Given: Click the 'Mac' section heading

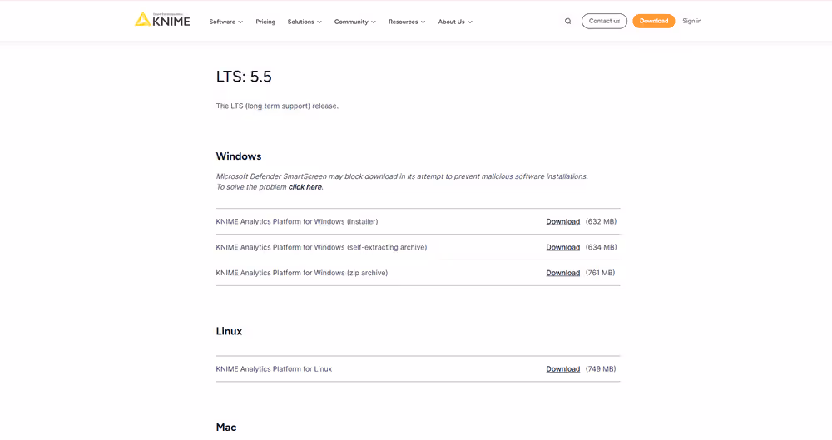Looking at the screenshot, I should [x=226, y=428].
